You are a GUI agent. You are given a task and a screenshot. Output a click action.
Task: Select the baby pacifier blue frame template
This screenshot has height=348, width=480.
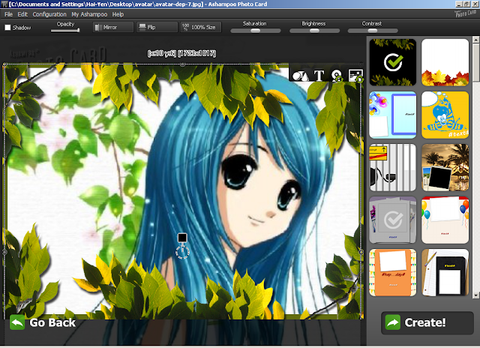(x=393, y=115)
